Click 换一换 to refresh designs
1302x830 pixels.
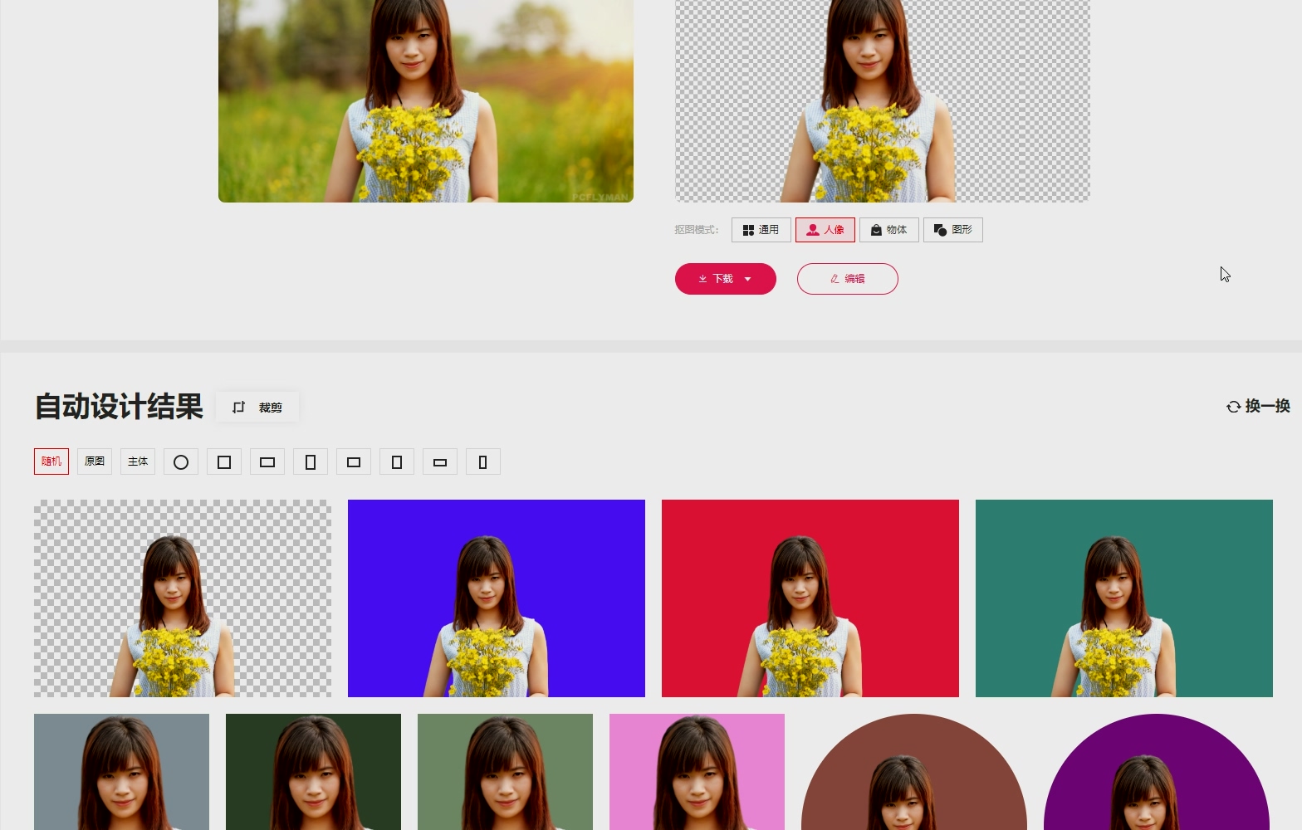[1258, 406]
